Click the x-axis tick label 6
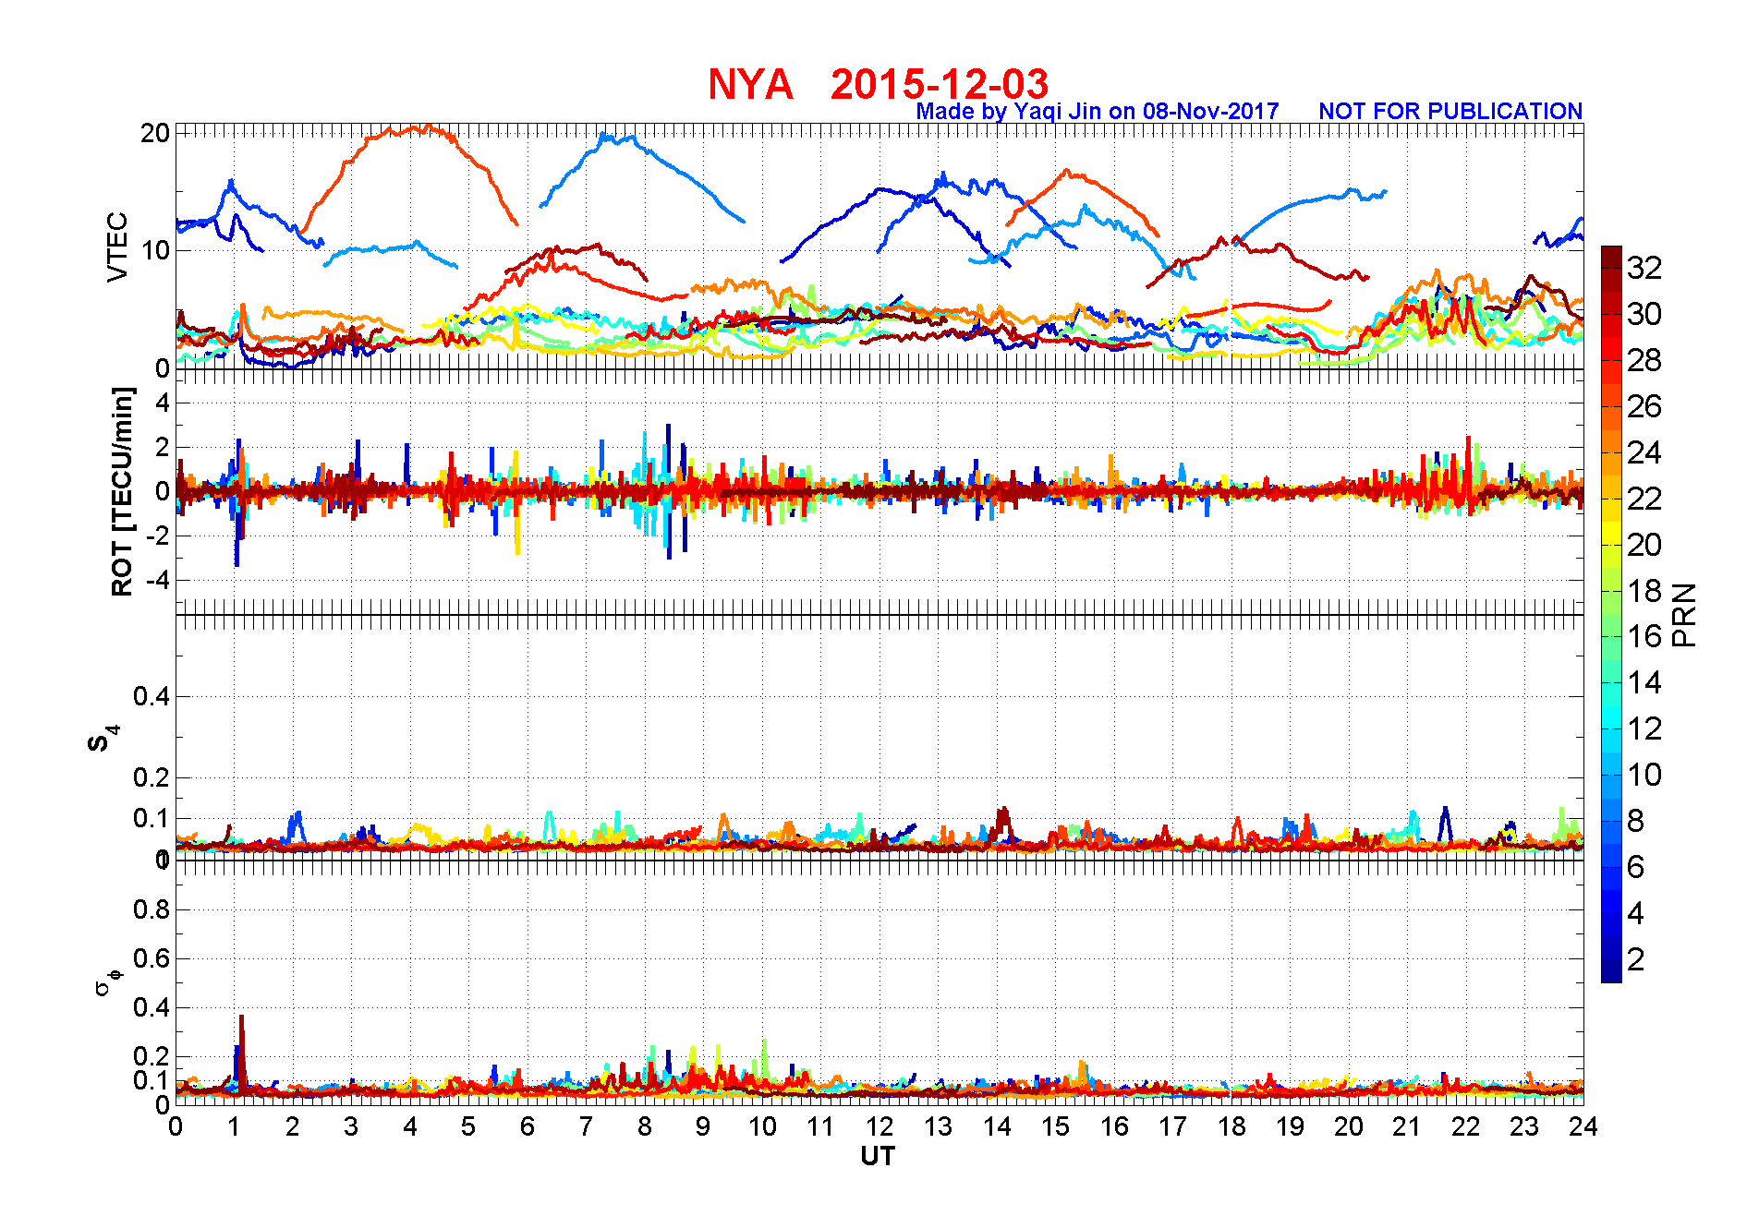 pyautogui.click(x=528, y=1126)
